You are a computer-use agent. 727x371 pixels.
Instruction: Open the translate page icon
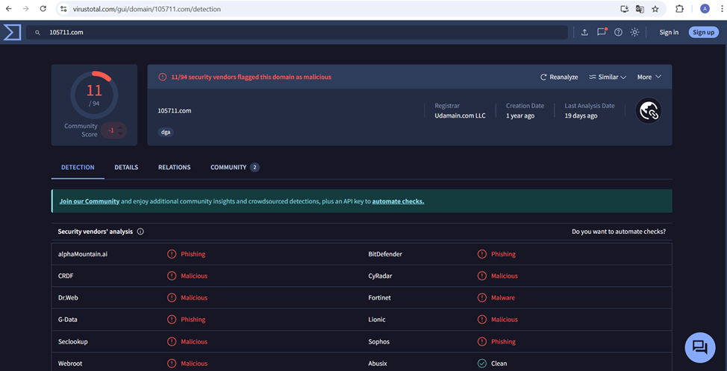pyautogui.click(x=640, y=9)
